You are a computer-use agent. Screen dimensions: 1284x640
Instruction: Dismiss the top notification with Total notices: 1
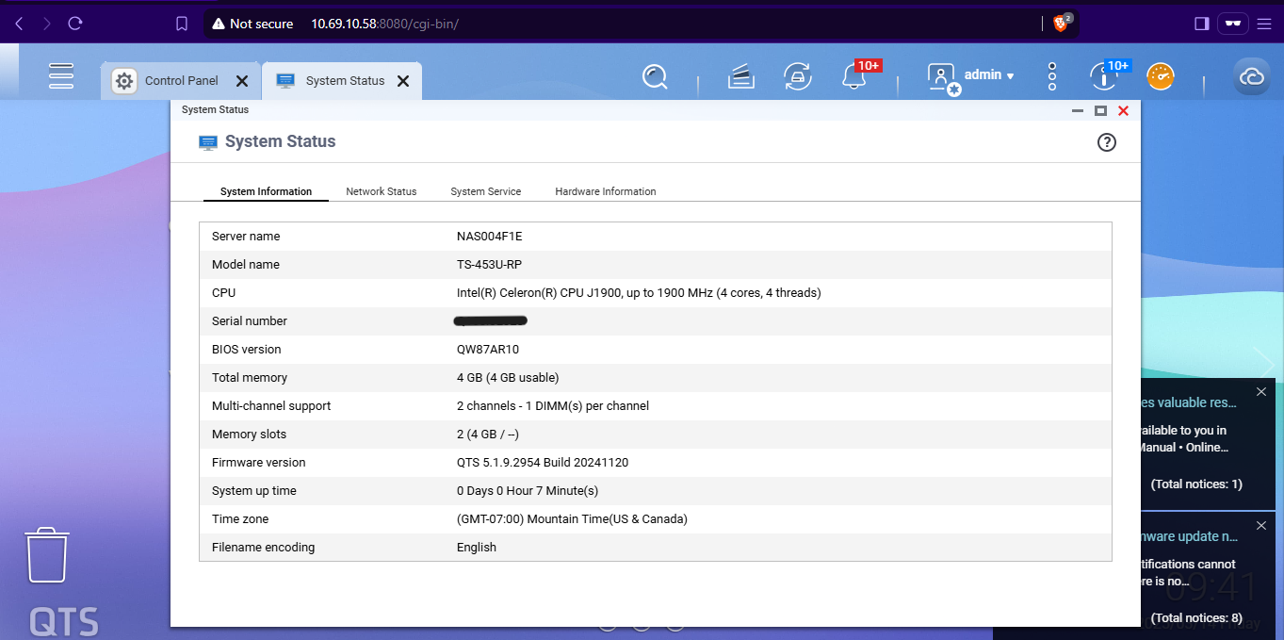coord(1261,391)
